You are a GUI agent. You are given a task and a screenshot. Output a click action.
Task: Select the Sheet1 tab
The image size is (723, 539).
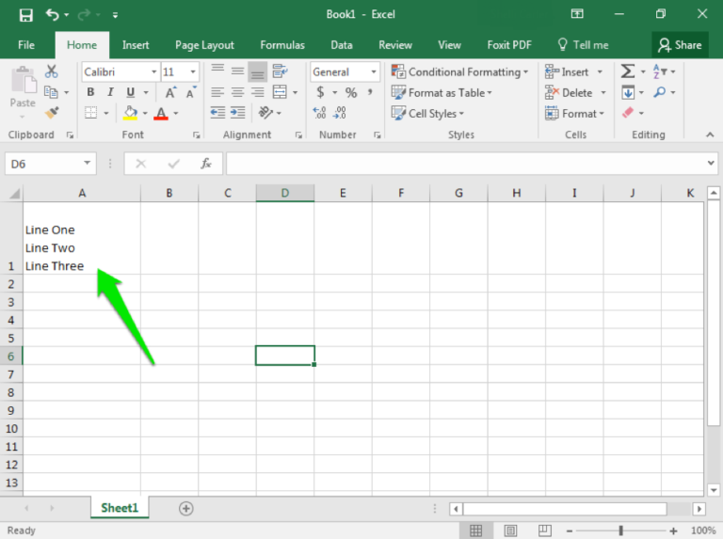point(120,508)
